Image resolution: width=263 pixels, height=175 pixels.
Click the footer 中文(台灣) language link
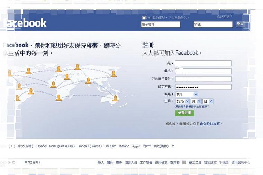pos(33,162)
